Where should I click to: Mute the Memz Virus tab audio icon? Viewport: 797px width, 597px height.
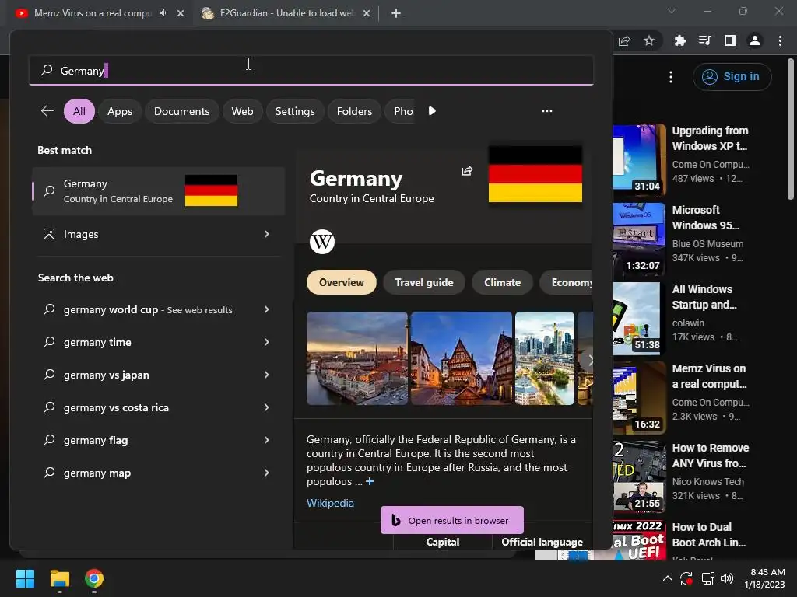click(163, 13)
